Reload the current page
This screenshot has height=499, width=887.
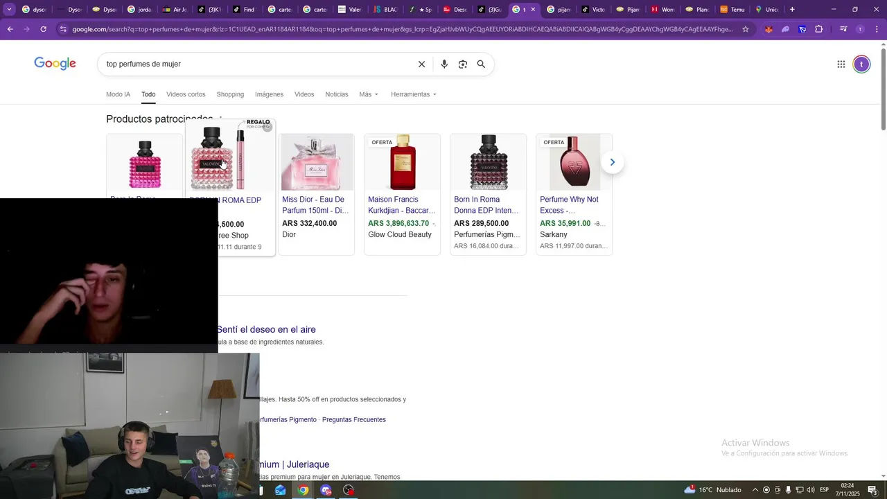pyautogui.click(x=44, y=29)
